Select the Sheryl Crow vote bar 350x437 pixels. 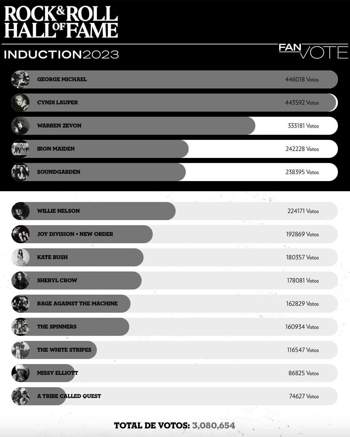point(175,280)
